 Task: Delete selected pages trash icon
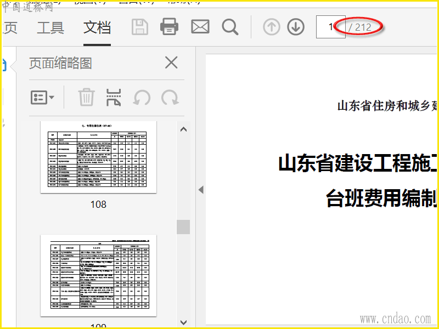click(86, 98)
